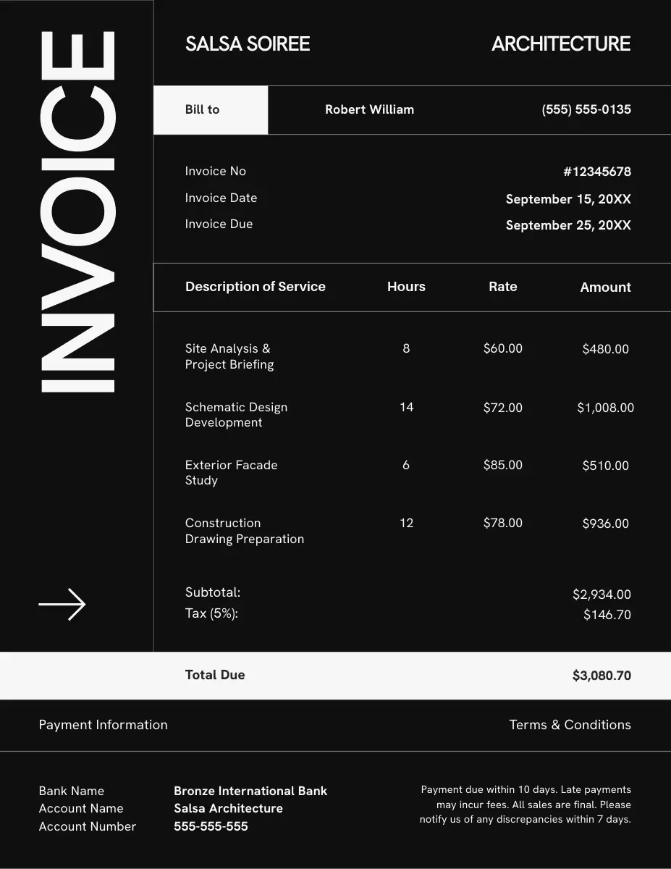Select the invoice number #12345678
Viewport: 671px width, 869px height.
[x=596, y=172]
